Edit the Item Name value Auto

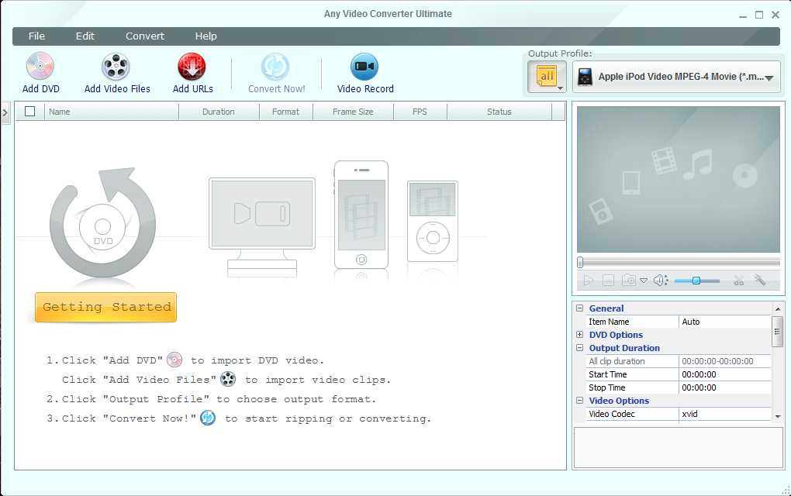pyautogui.click(x=725, y=322)
